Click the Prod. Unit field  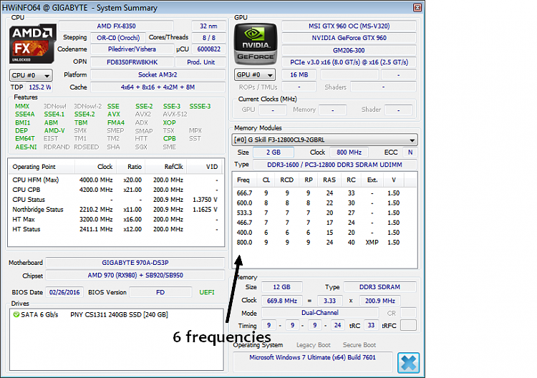pyautogui.click(x=200, y=62)
